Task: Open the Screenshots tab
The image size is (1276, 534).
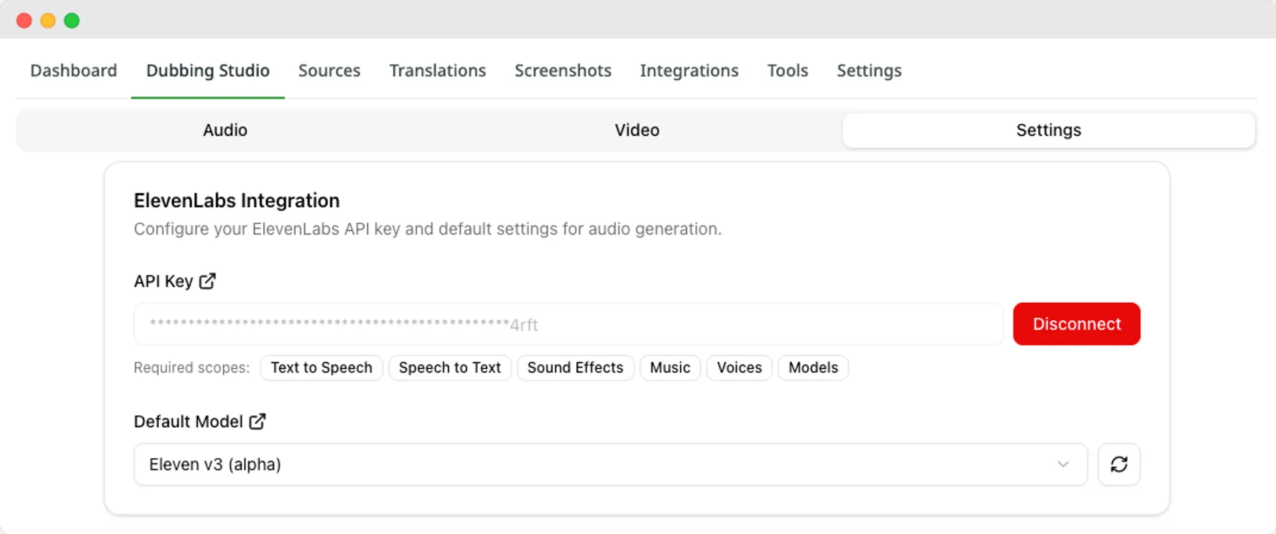Action: pos(563,70)
